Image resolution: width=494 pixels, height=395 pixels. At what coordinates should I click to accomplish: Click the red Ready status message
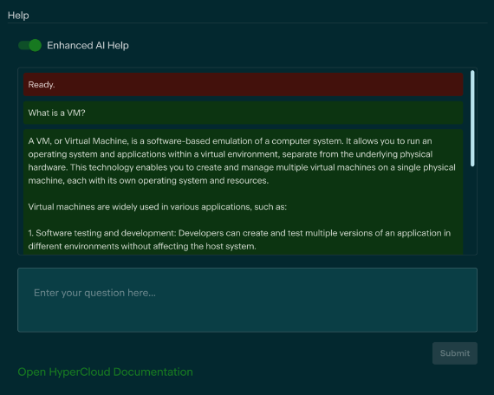click(244, 84)
